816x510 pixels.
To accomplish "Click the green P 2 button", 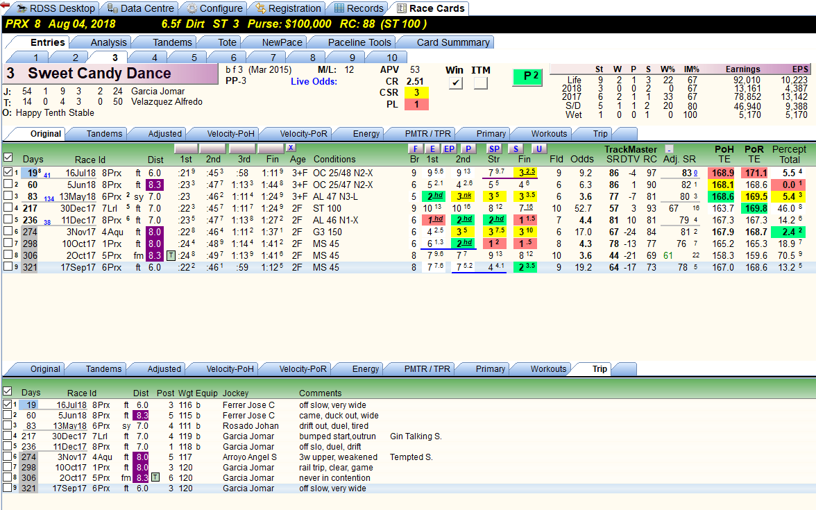I will click(x=527, y=77).
